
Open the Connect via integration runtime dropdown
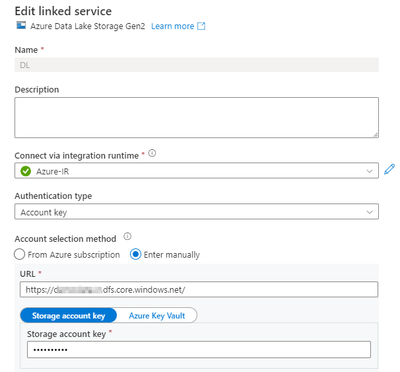197,170
